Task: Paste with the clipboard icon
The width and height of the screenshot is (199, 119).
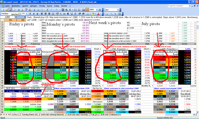Action: pos(41,10)
